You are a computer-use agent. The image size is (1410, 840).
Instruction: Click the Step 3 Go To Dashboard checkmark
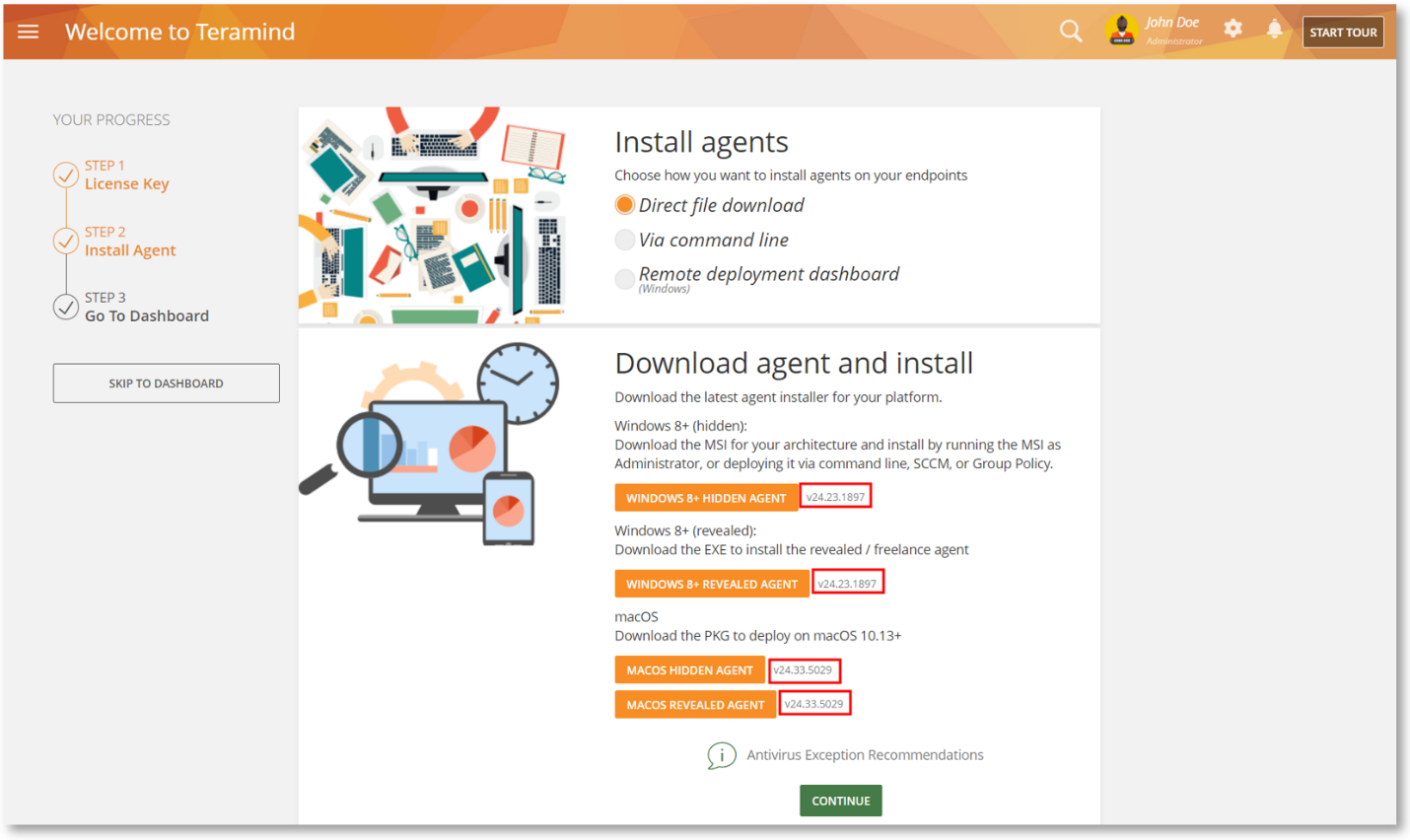[66, 307]
